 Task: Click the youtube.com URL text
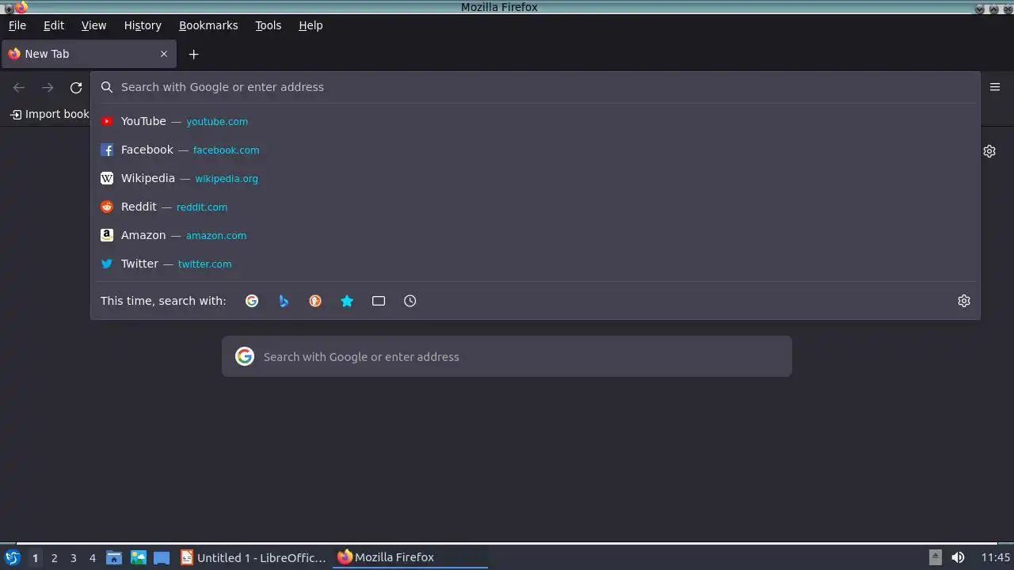pos(217,122)
